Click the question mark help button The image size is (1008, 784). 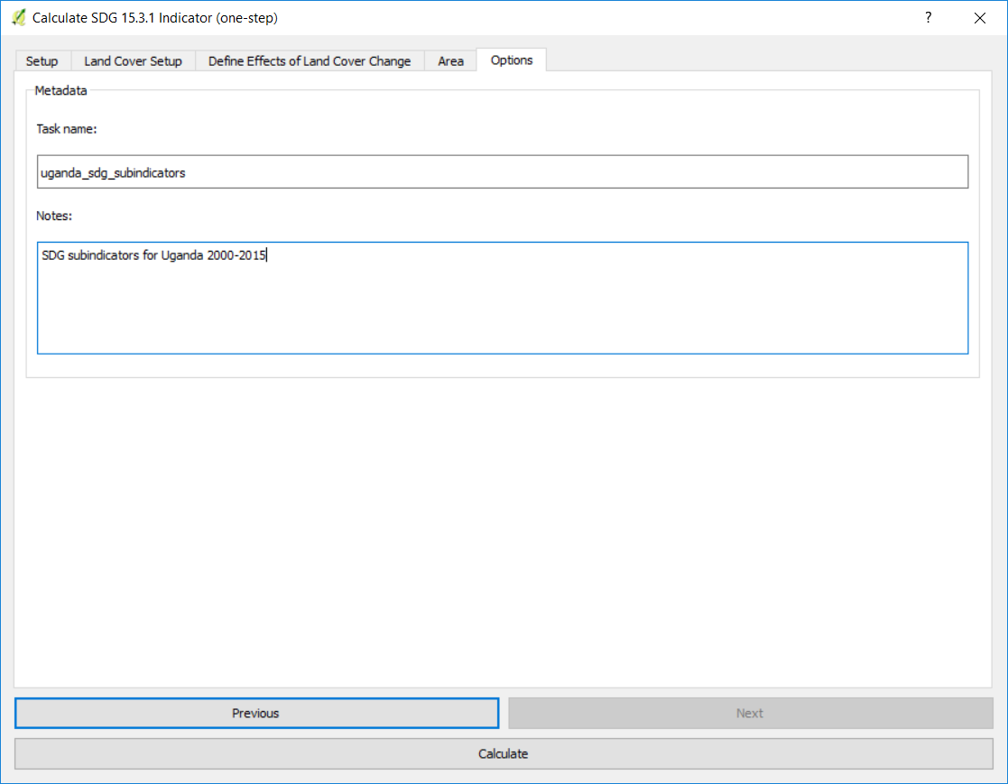click(928, 17)
